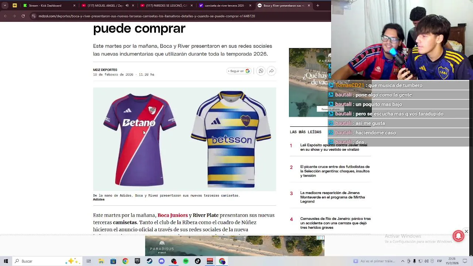The height and width of the screenshot is (266, 473).
Task: Close the Boca y River presentaron tab
Action: tap(309, 6)
